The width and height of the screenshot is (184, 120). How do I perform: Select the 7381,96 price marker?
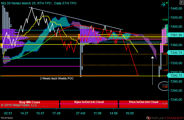176,35
